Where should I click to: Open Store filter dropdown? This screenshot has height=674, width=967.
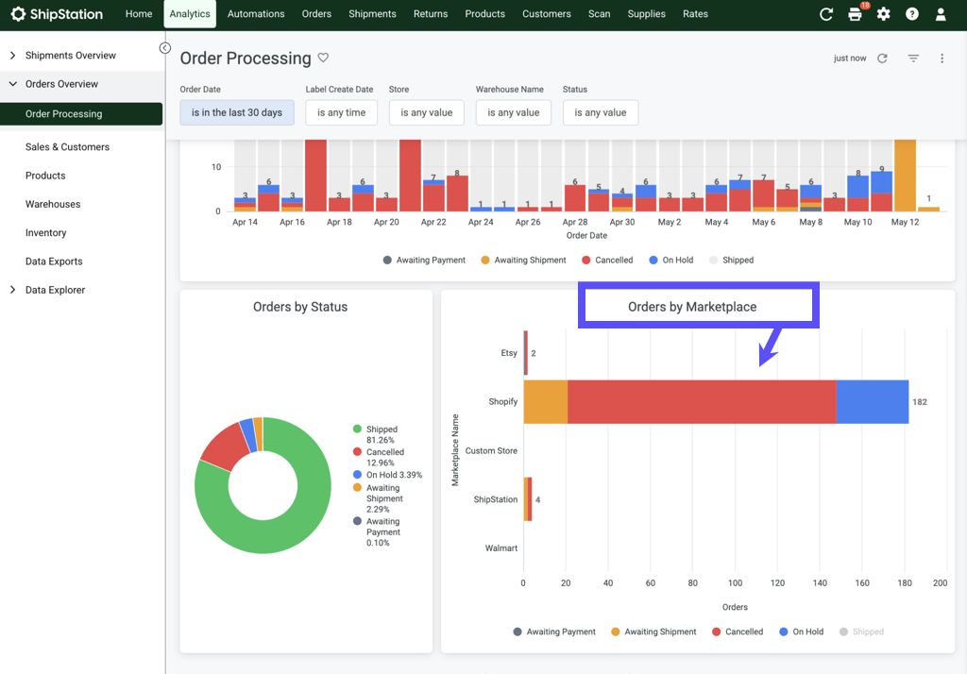[x=426, y=113]
